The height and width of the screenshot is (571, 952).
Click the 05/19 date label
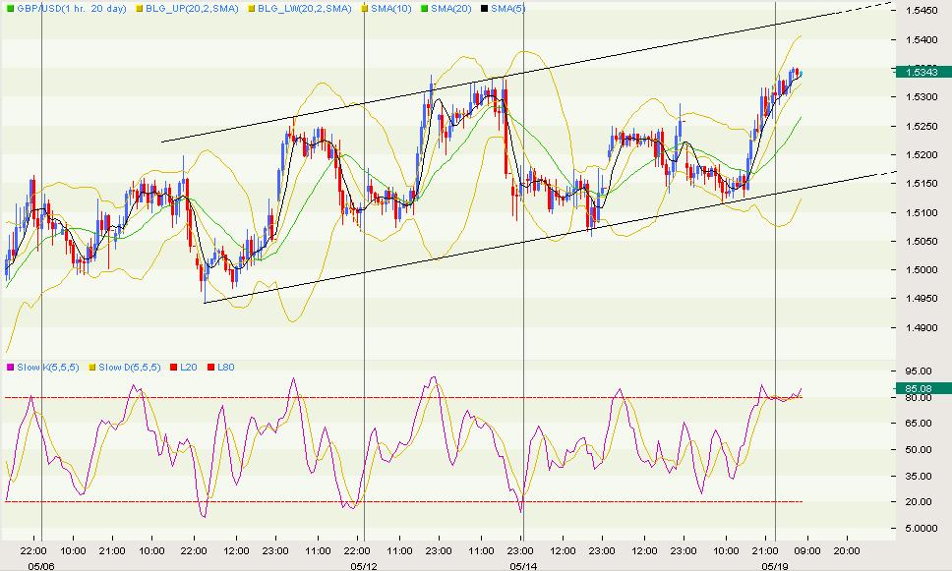pyautogui.click(x=775, y=565)
